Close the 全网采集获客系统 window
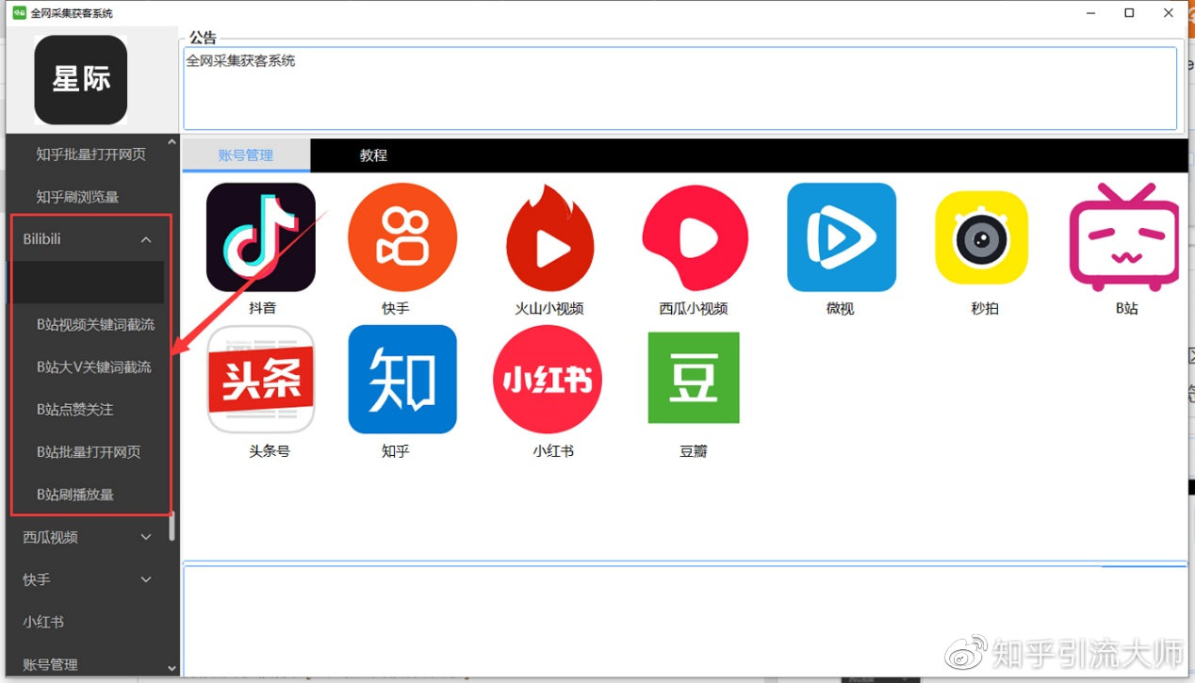Screen dimensions: 1195x683 point(1169,13)
